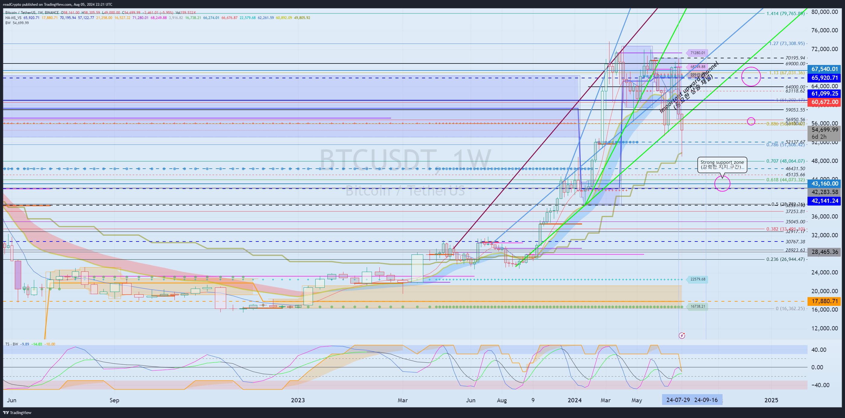Click the 68249.88 pink price tag
This screenshot has width=845, height=418.
697,66
